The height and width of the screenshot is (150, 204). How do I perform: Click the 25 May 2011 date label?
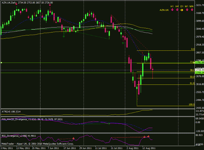(39, 148)
